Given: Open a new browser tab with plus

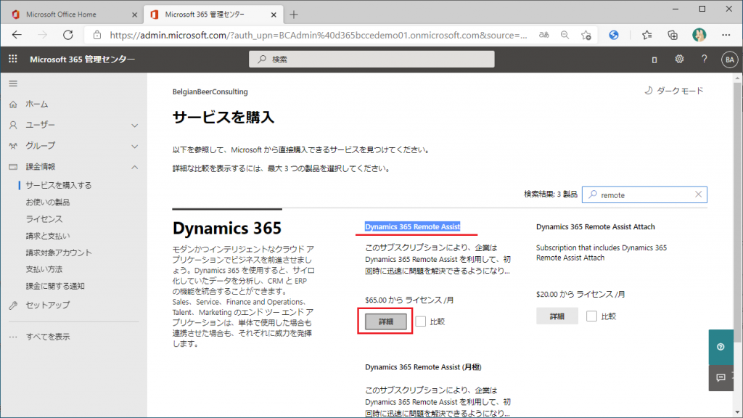Looking at the screenshot, I should coord(294,15).
